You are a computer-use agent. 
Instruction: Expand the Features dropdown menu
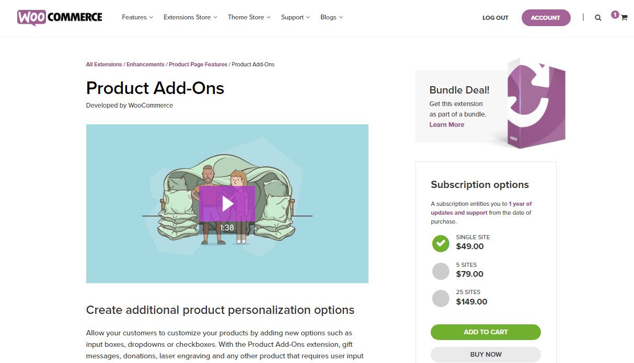[x=137, y=17]
